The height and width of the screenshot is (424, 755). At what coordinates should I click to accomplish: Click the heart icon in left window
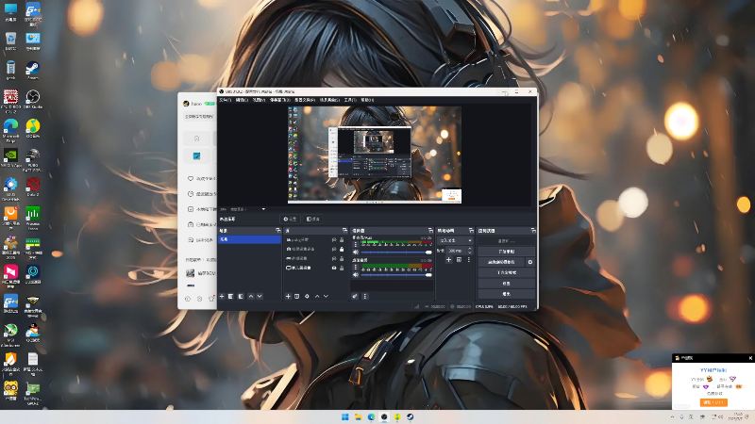[x=191, y=178]
